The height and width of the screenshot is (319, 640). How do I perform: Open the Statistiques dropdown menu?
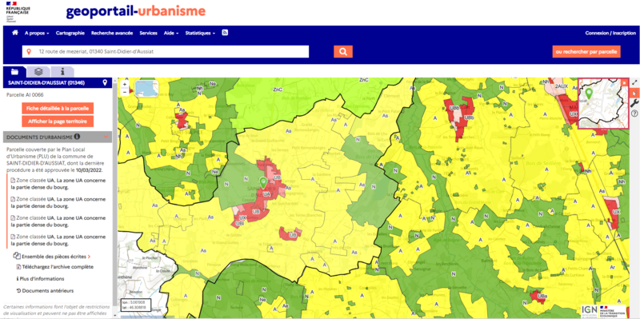(x=200, y=33)
